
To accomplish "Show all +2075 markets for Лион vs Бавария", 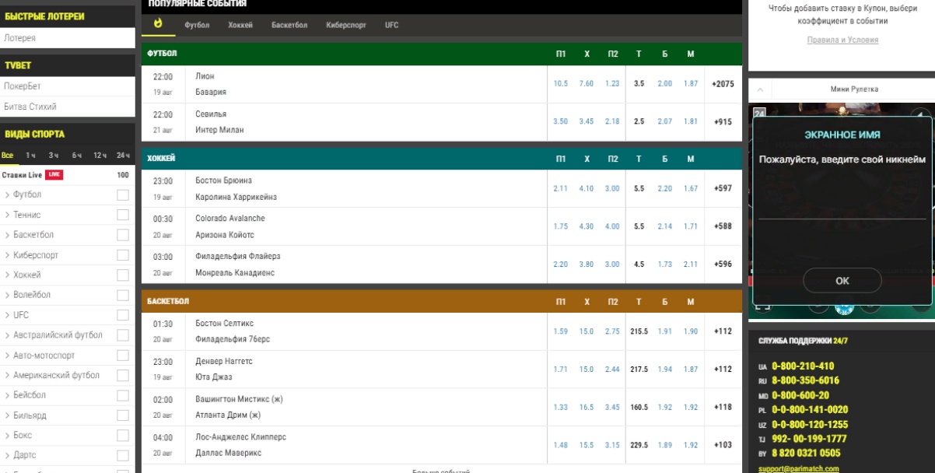I will pyautogui.click(x=723, y=84).
